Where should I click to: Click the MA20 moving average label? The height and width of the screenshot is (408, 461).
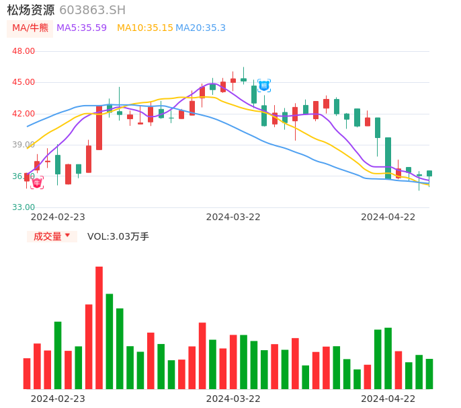[x=200, y=28]
